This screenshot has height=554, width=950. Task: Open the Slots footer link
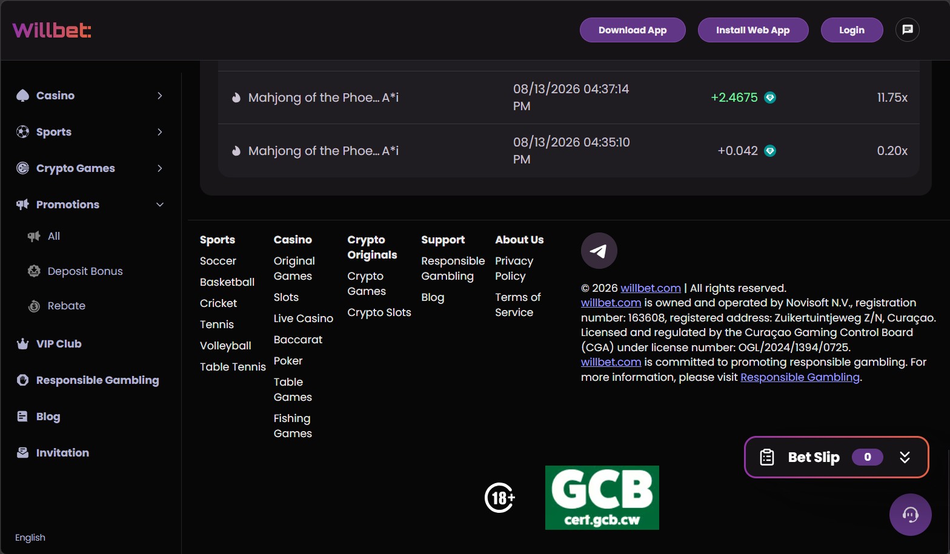(x=286, y=297)
